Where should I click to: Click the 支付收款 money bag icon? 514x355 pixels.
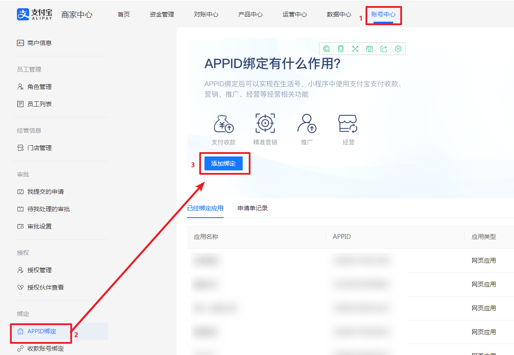224,124
